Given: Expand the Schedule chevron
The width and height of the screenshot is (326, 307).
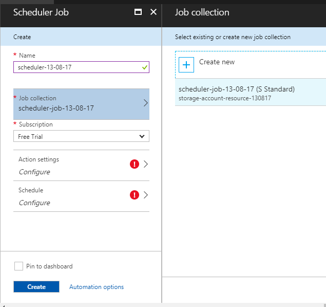Looking at the screenshot, I should point(145,195).
